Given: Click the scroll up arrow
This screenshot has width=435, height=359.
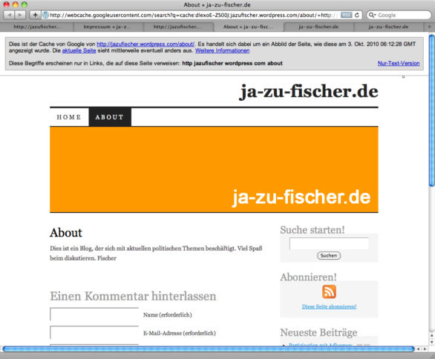Looking at the screenshot, I should [432, 335].
